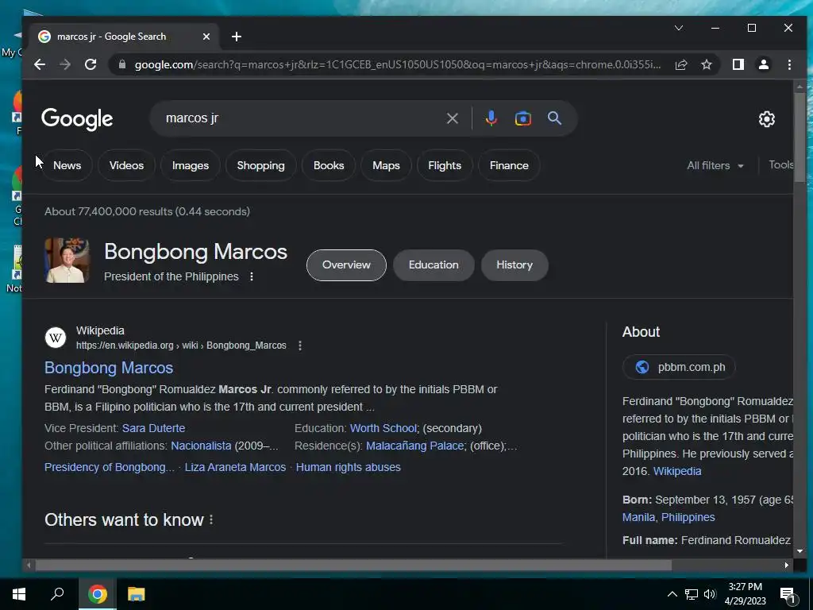The width and height of the screenshot is (813, 610).
Task: Close the marcos jr Google Search tab
Action: click(206, 37)
